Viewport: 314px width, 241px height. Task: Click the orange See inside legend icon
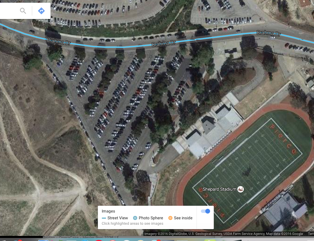[170, 218]
